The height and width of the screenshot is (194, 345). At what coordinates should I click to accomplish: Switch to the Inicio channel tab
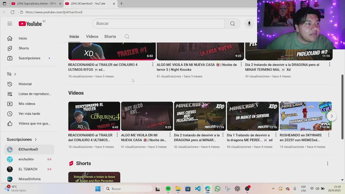click(74, 37)
